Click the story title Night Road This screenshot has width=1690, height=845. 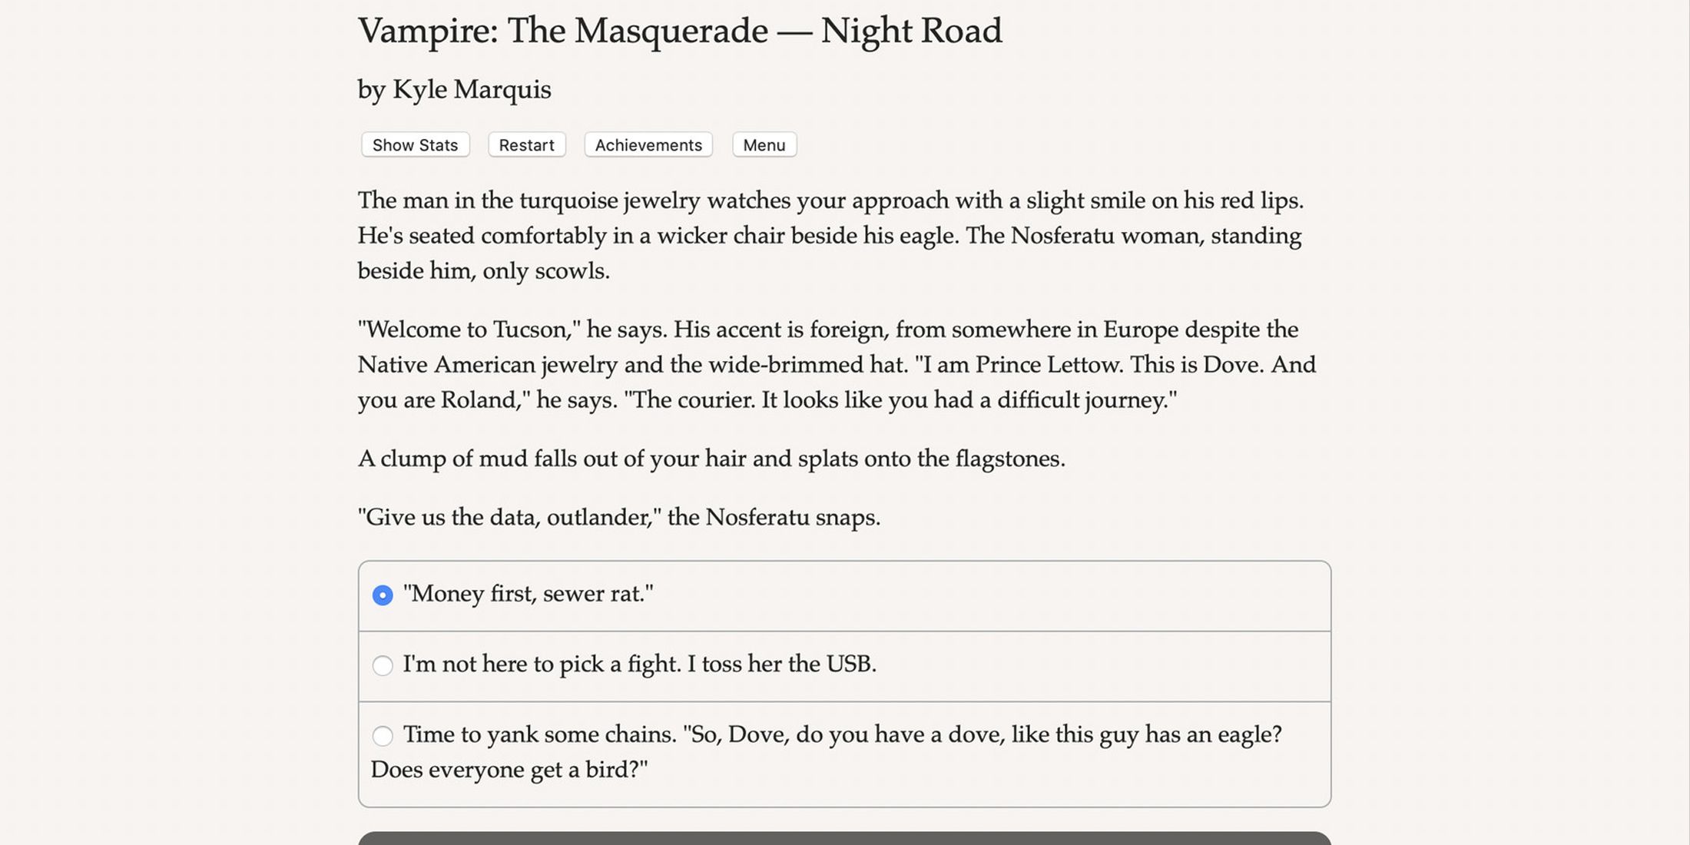pyautogui.click(x=679, y=31)
